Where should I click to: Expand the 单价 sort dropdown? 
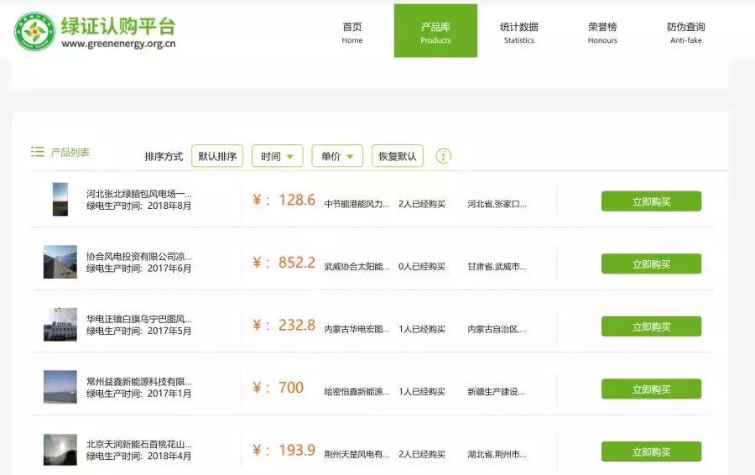[x=337, y=156]
